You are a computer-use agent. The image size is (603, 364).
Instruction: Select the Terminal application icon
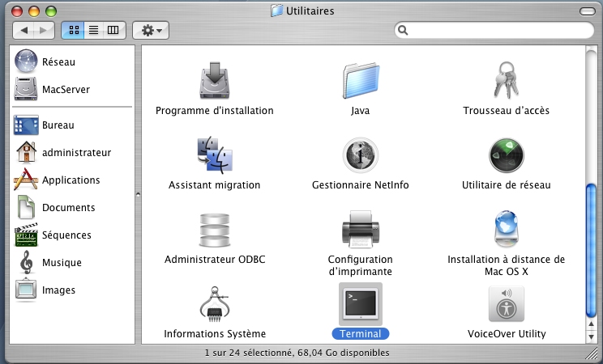[361, 304]
